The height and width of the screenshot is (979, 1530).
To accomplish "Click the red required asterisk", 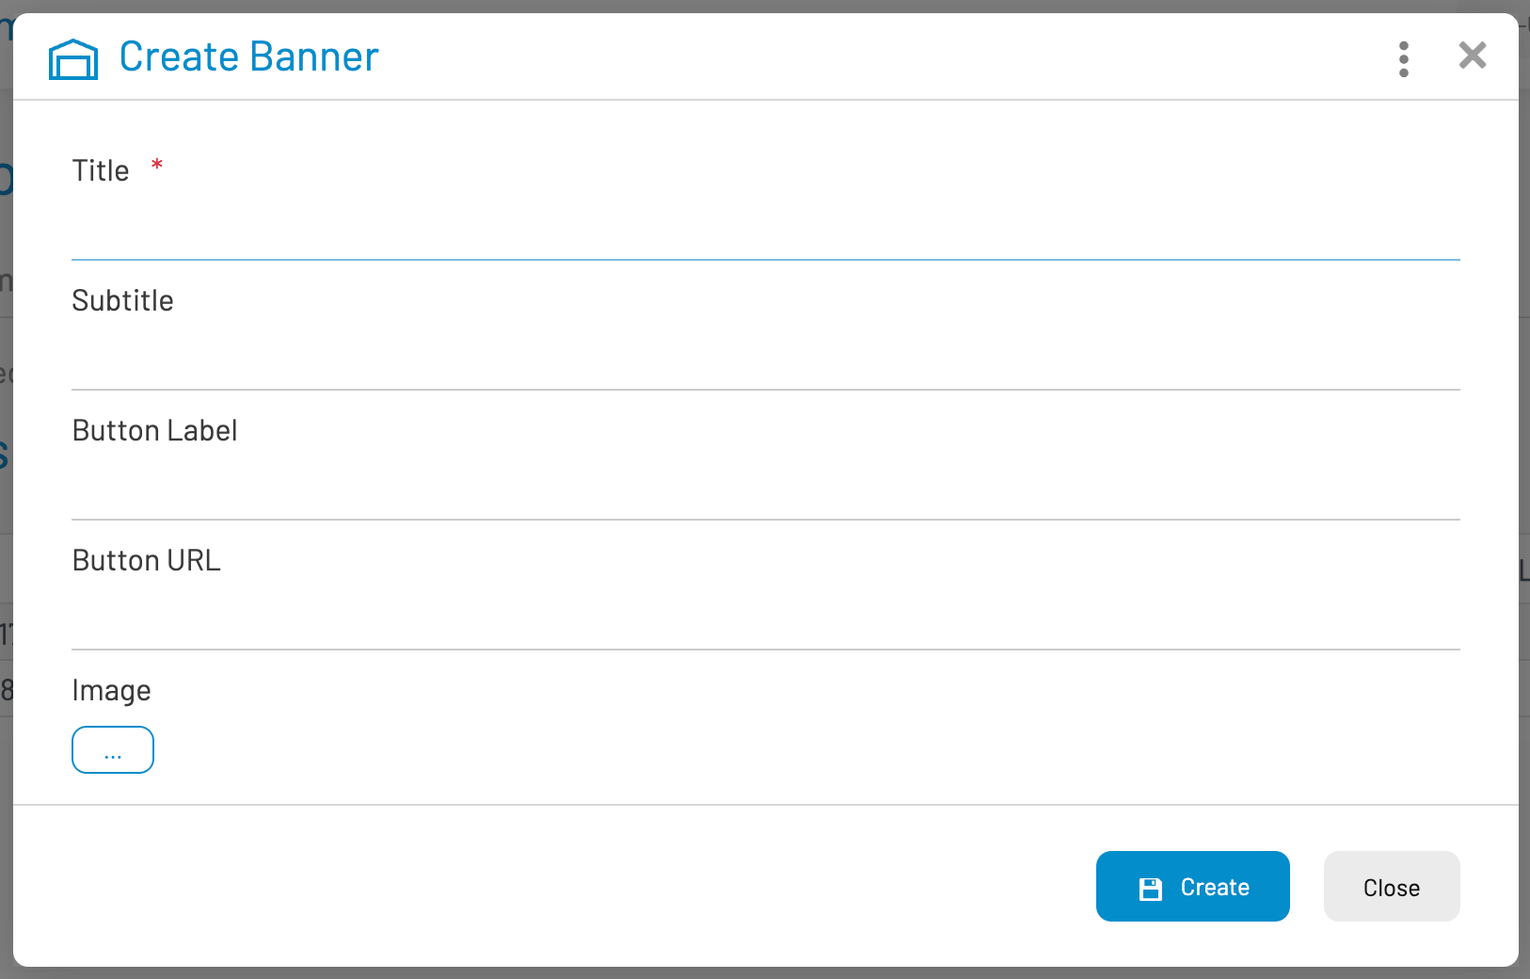I will (x=157, y=167).
